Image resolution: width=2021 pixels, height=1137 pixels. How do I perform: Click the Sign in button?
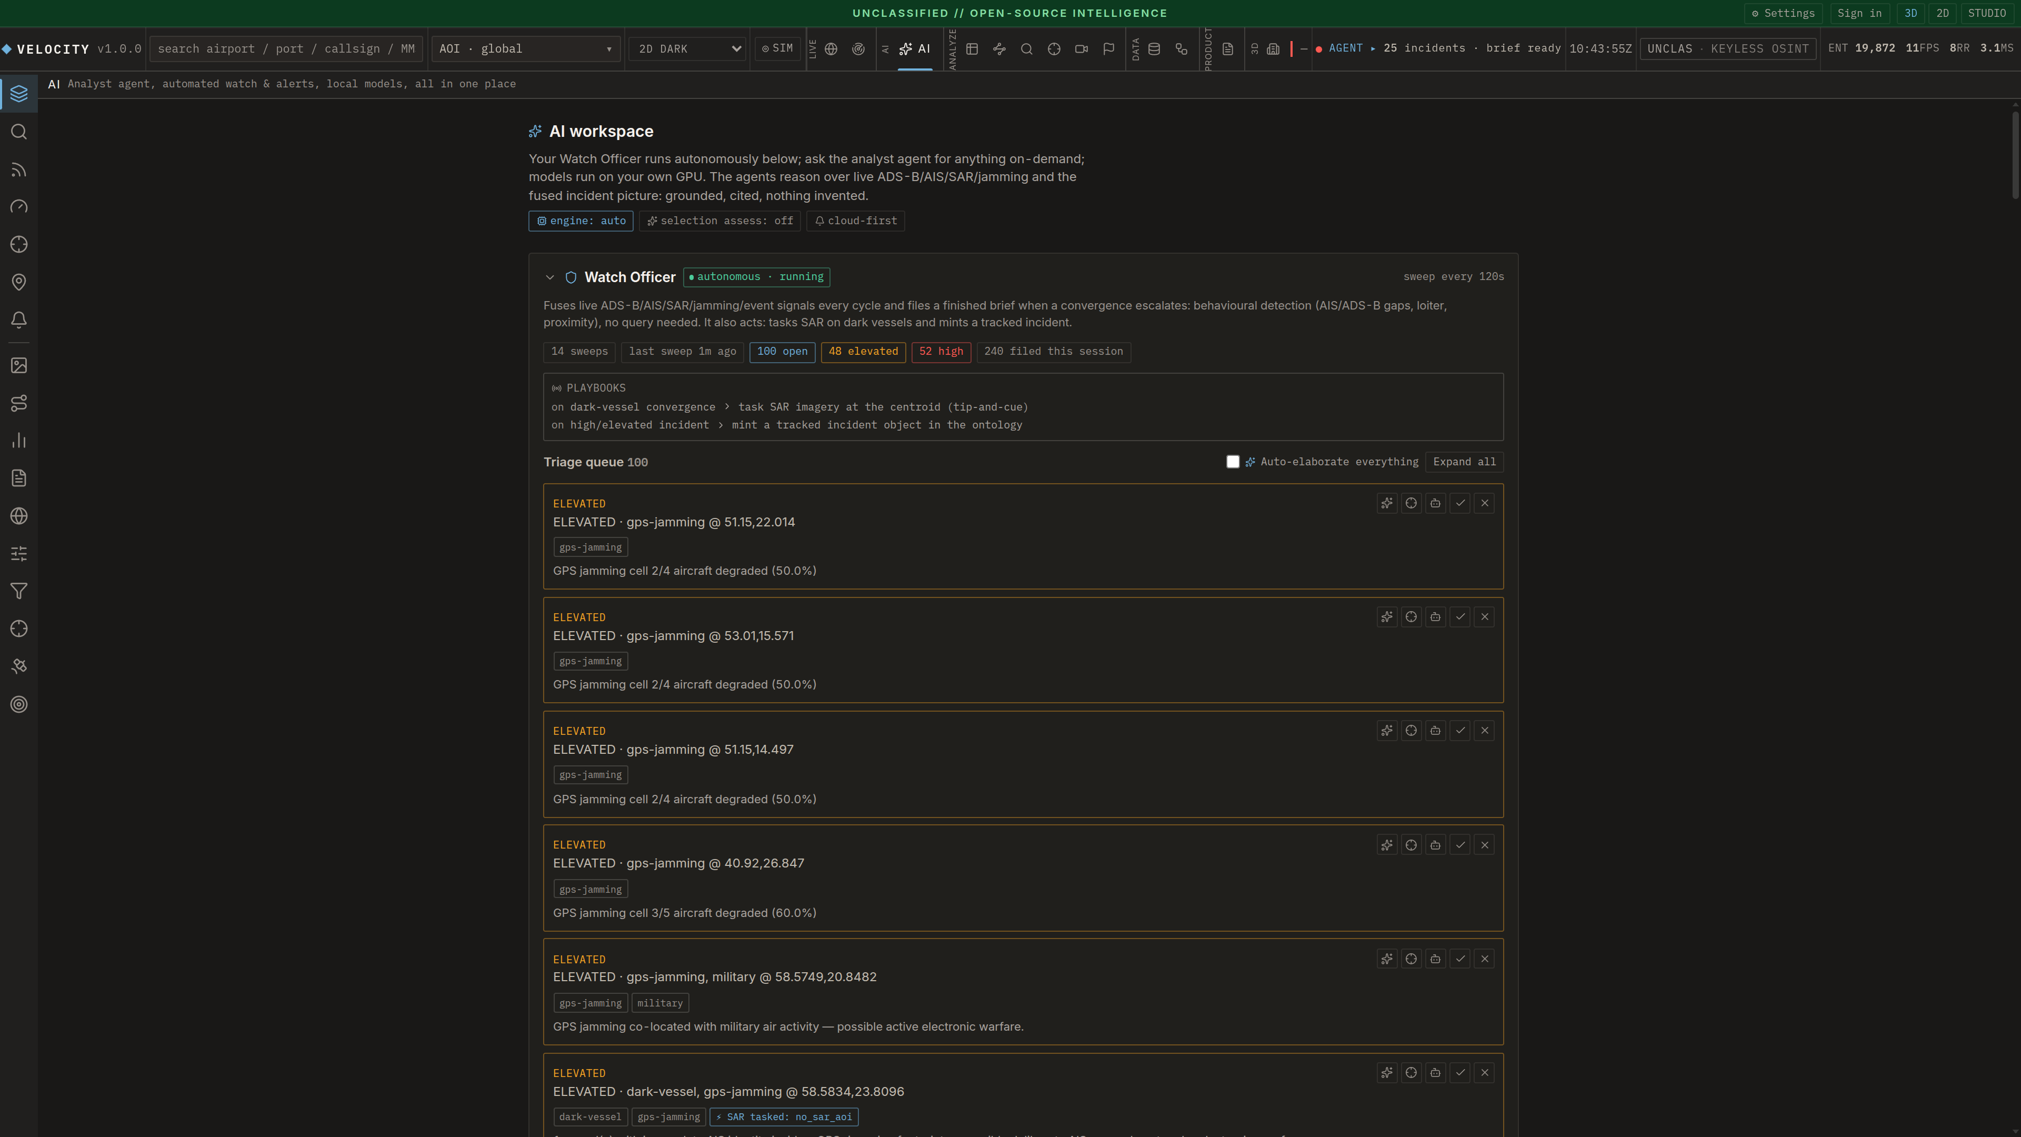(x=1859, y=13)
